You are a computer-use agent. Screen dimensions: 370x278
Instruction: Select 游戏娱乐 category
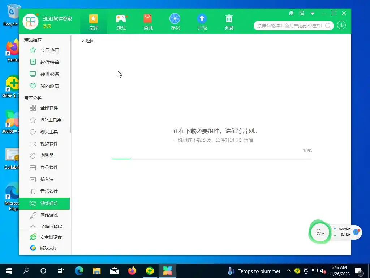44,203
